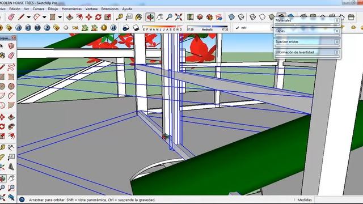Expand the Capas panel
Viewport: 363px width, 204px height.
[337, 31]
